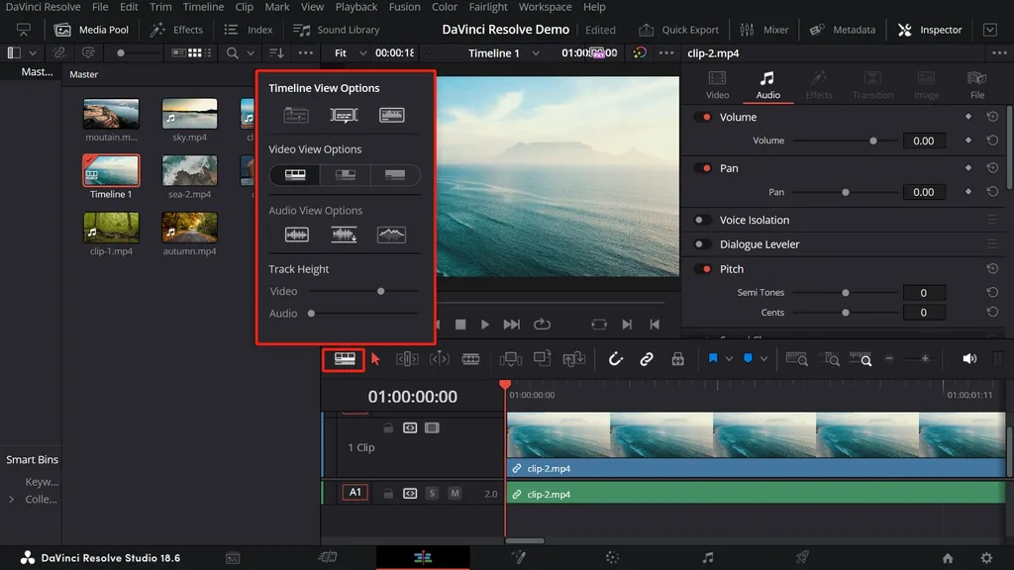1014x570 pixels.
Task: Disable the Pan toggle in Inspector
Action: [x=703, y=168]
